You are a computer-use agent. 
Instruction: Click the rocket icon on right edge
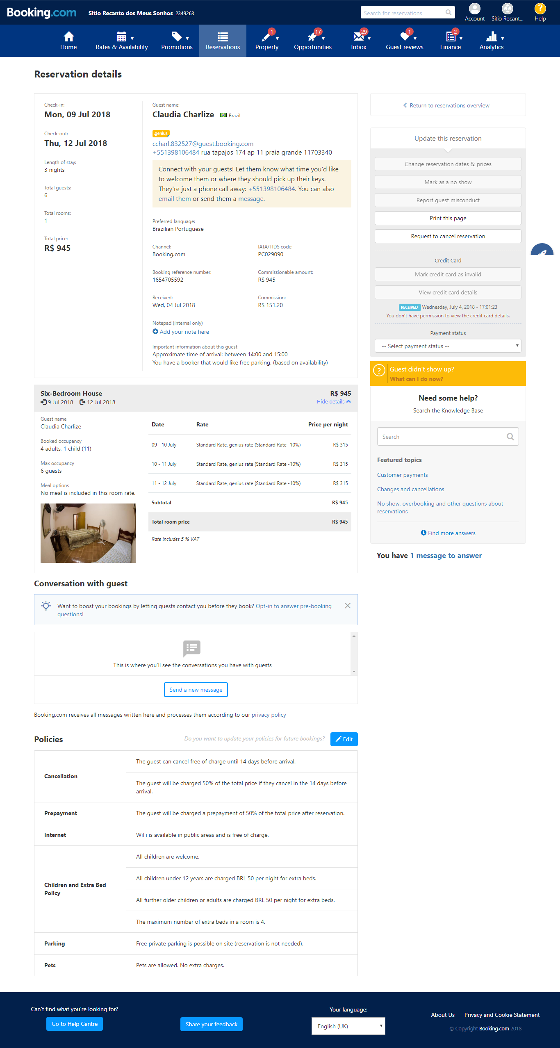point(542,251)
